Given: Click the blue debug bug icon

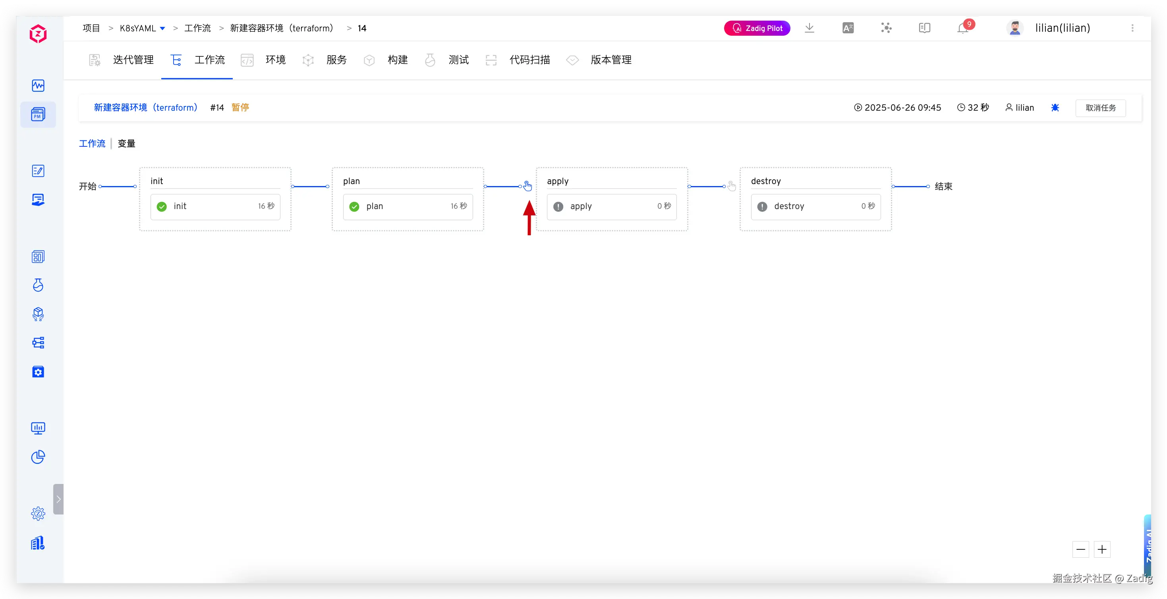Looking at the screenshot, I should pyautogui.click(x=1055, y=108).
